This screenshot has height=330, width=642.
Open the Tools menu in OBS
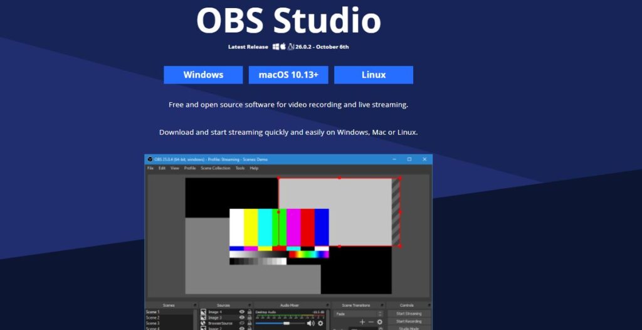(240, 168)
